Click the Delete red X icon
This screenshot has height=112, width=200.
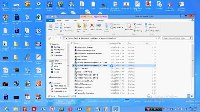point(92,26)
